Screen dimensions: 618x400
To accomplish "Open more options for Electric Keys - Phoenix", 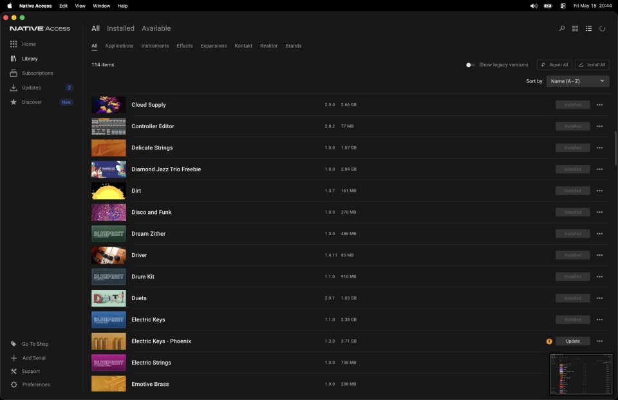I will coord(599,341).
